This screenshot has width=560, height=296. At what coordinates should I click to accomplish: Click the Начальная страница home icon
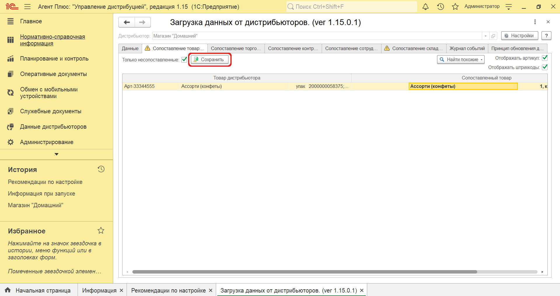(8, 290)
